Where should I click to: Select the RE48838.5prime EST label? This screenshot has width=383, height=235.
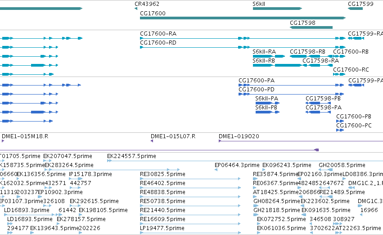coord(162,192)
